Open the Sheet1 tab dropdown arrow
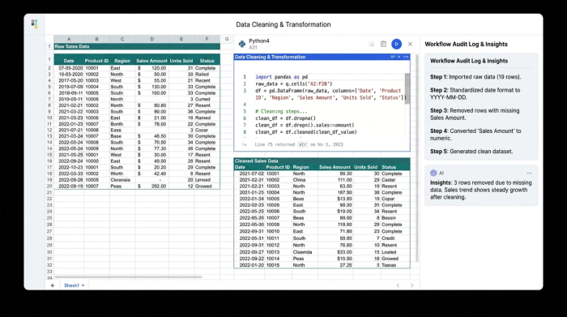Viewport: 567px width, 317px height. point(83,285)
